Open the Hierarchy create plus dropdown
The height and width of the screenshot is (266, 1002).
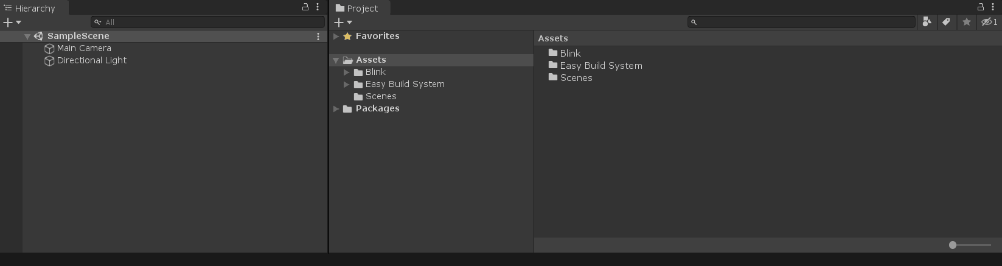pyautogui.click(x=12, y=22)
